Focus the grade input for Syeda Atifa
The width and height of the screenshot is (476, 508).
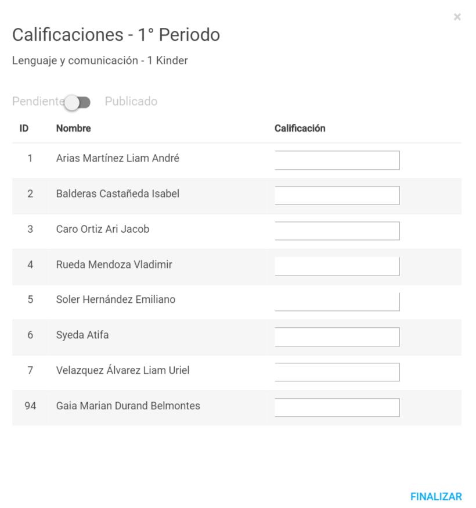click(x=337, y=337)
